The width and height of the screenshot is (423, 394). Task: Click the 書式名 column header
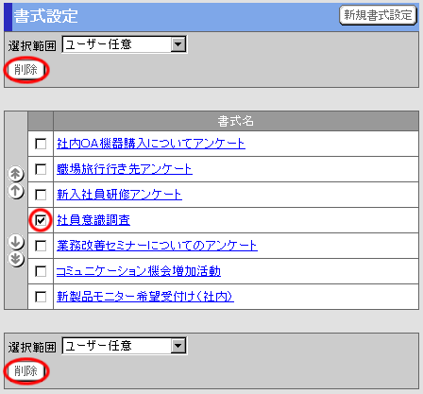tap(236, 121)
